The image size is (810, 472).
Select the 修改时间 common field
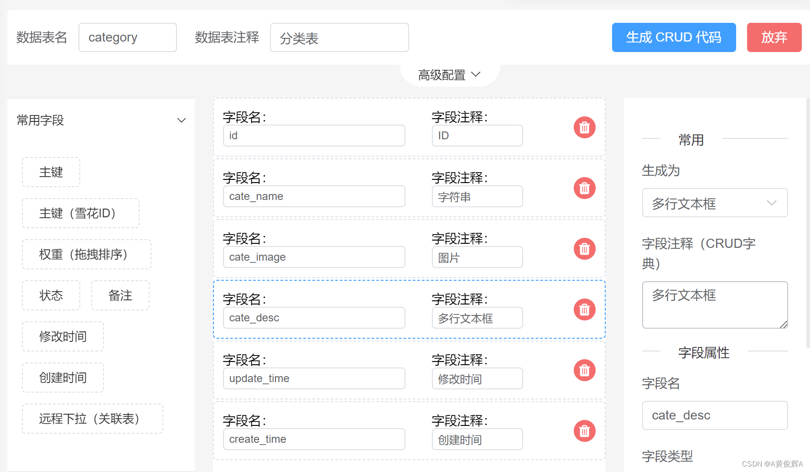(x=63, y=336)
